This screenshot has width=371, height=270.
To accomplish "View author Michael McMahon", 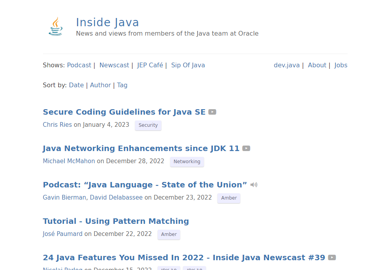I will click(x=69, y=161).
